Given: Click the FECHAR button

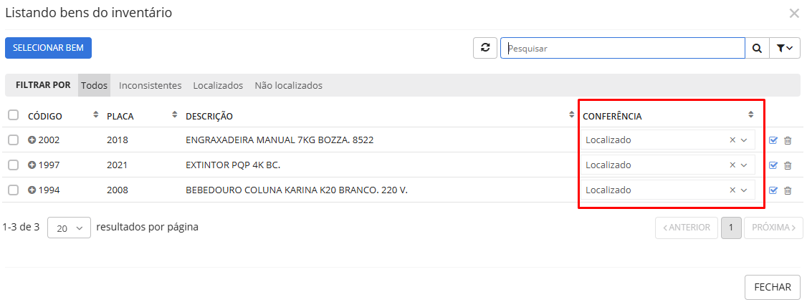Looking at the screenshot, I should pos(772,287).
